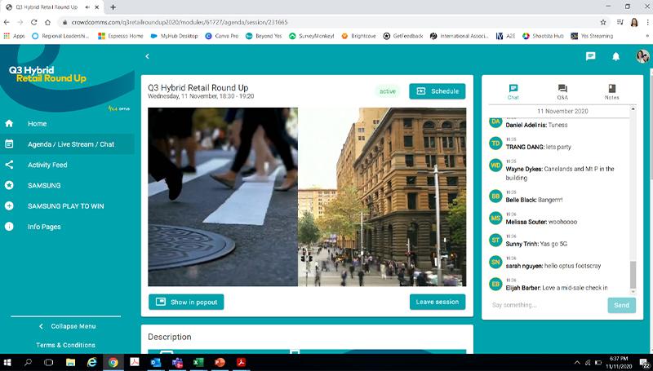Screen dimensions: 653x371
Task: Click browser home button
Action: (x=48, y=23)
